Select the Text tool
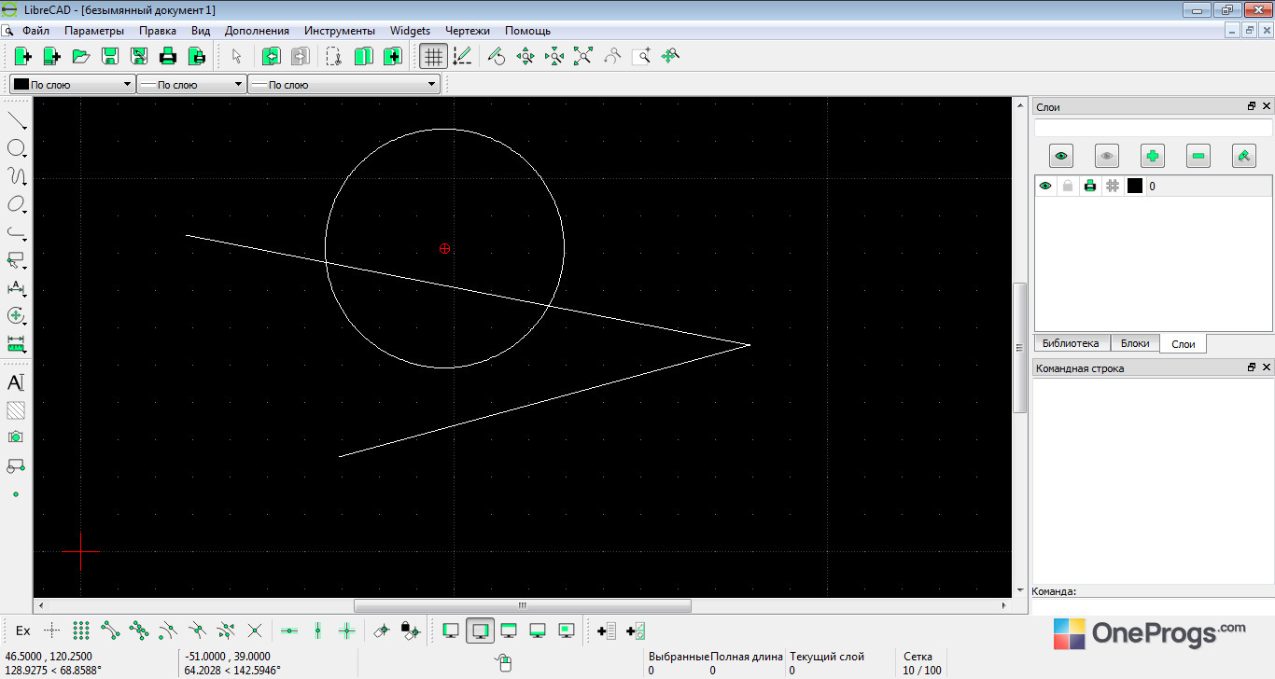 coord(16,382)
